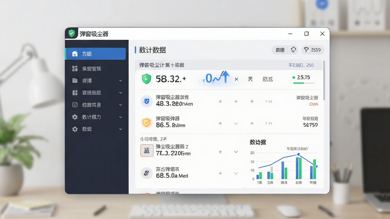This screenshot has height=219, width=390.
Task: Click the orange-bordered square icon beside 77..3.220
Action: click(x=147, y=151)
